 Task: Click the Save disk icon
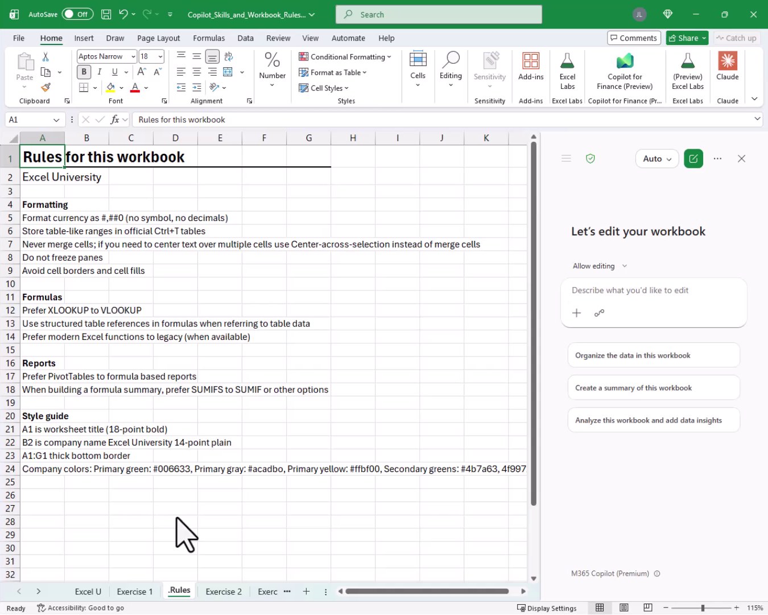click(x=106, y=14)
